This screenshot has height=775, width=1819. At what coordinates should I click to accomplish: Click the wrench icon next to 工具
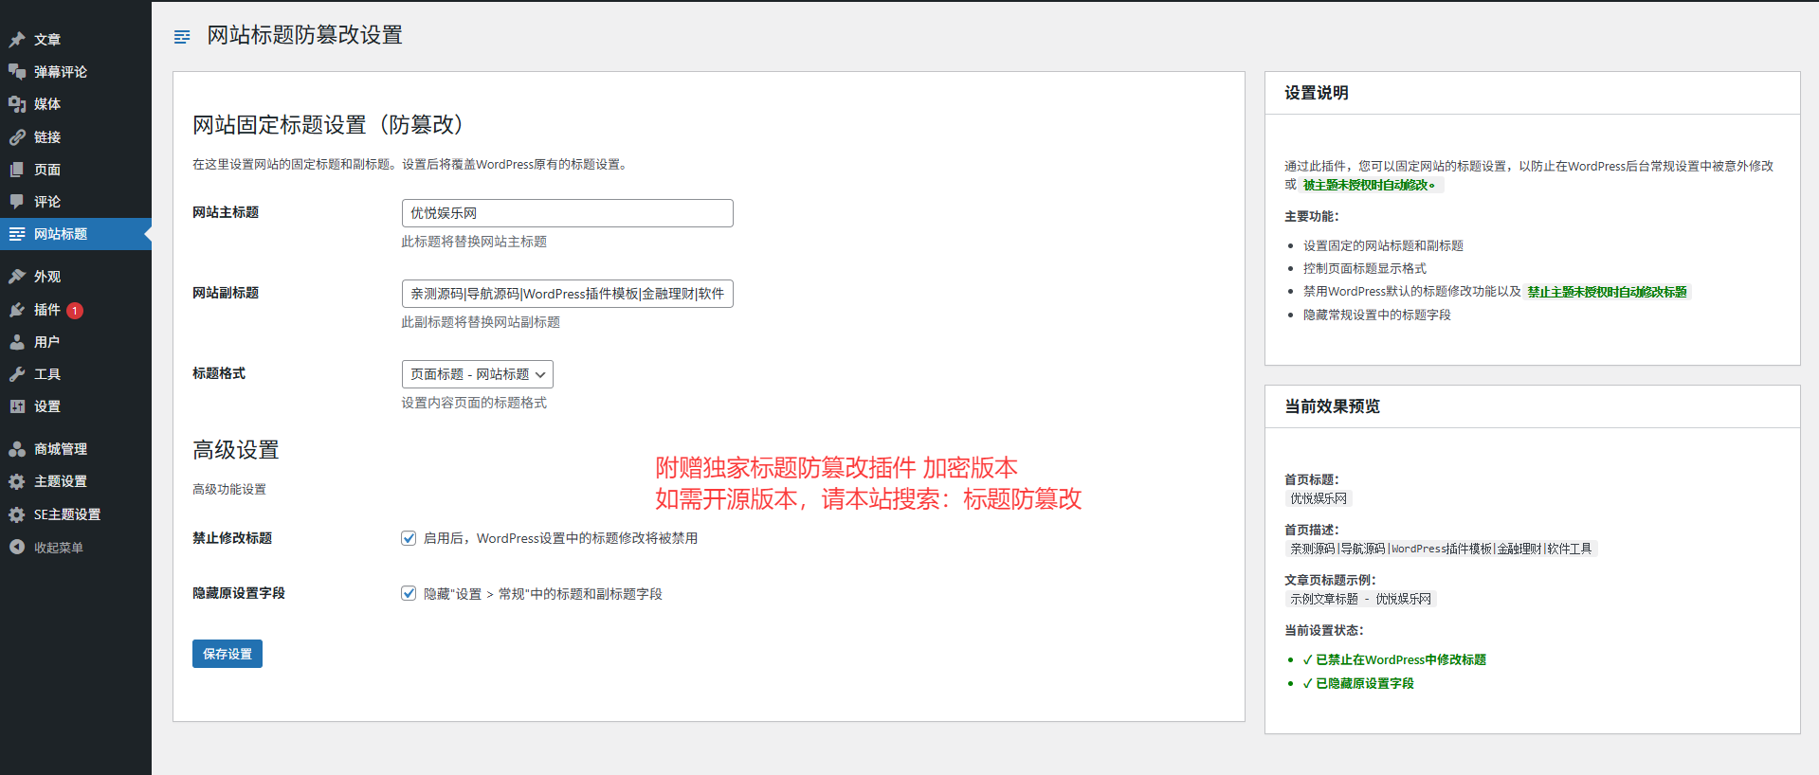(x=17, y=374)
